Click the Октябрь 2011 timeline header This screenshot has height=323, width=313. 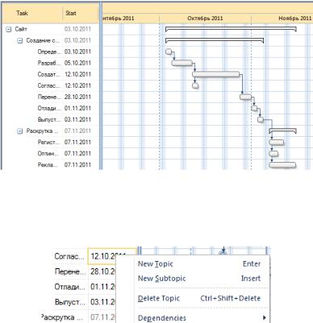(205, 19)
